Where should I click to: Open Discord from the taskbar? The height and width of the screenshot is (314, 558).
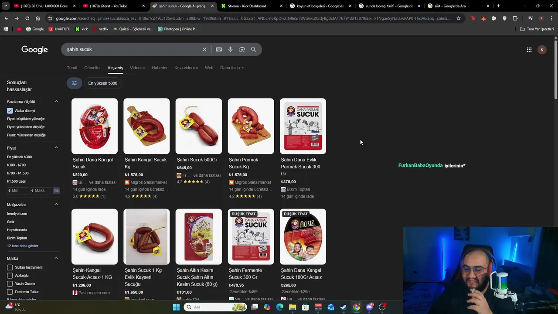coord(369,307)
